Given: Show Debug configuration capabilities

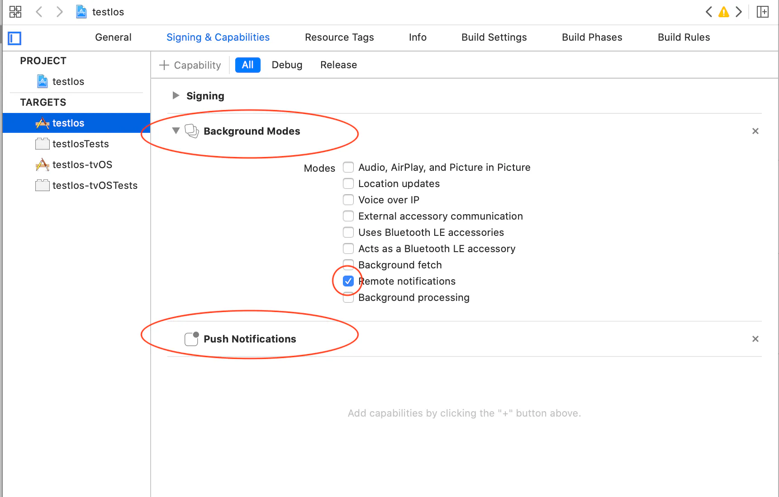Looking at the screenshot, I should tap(287, 65).
